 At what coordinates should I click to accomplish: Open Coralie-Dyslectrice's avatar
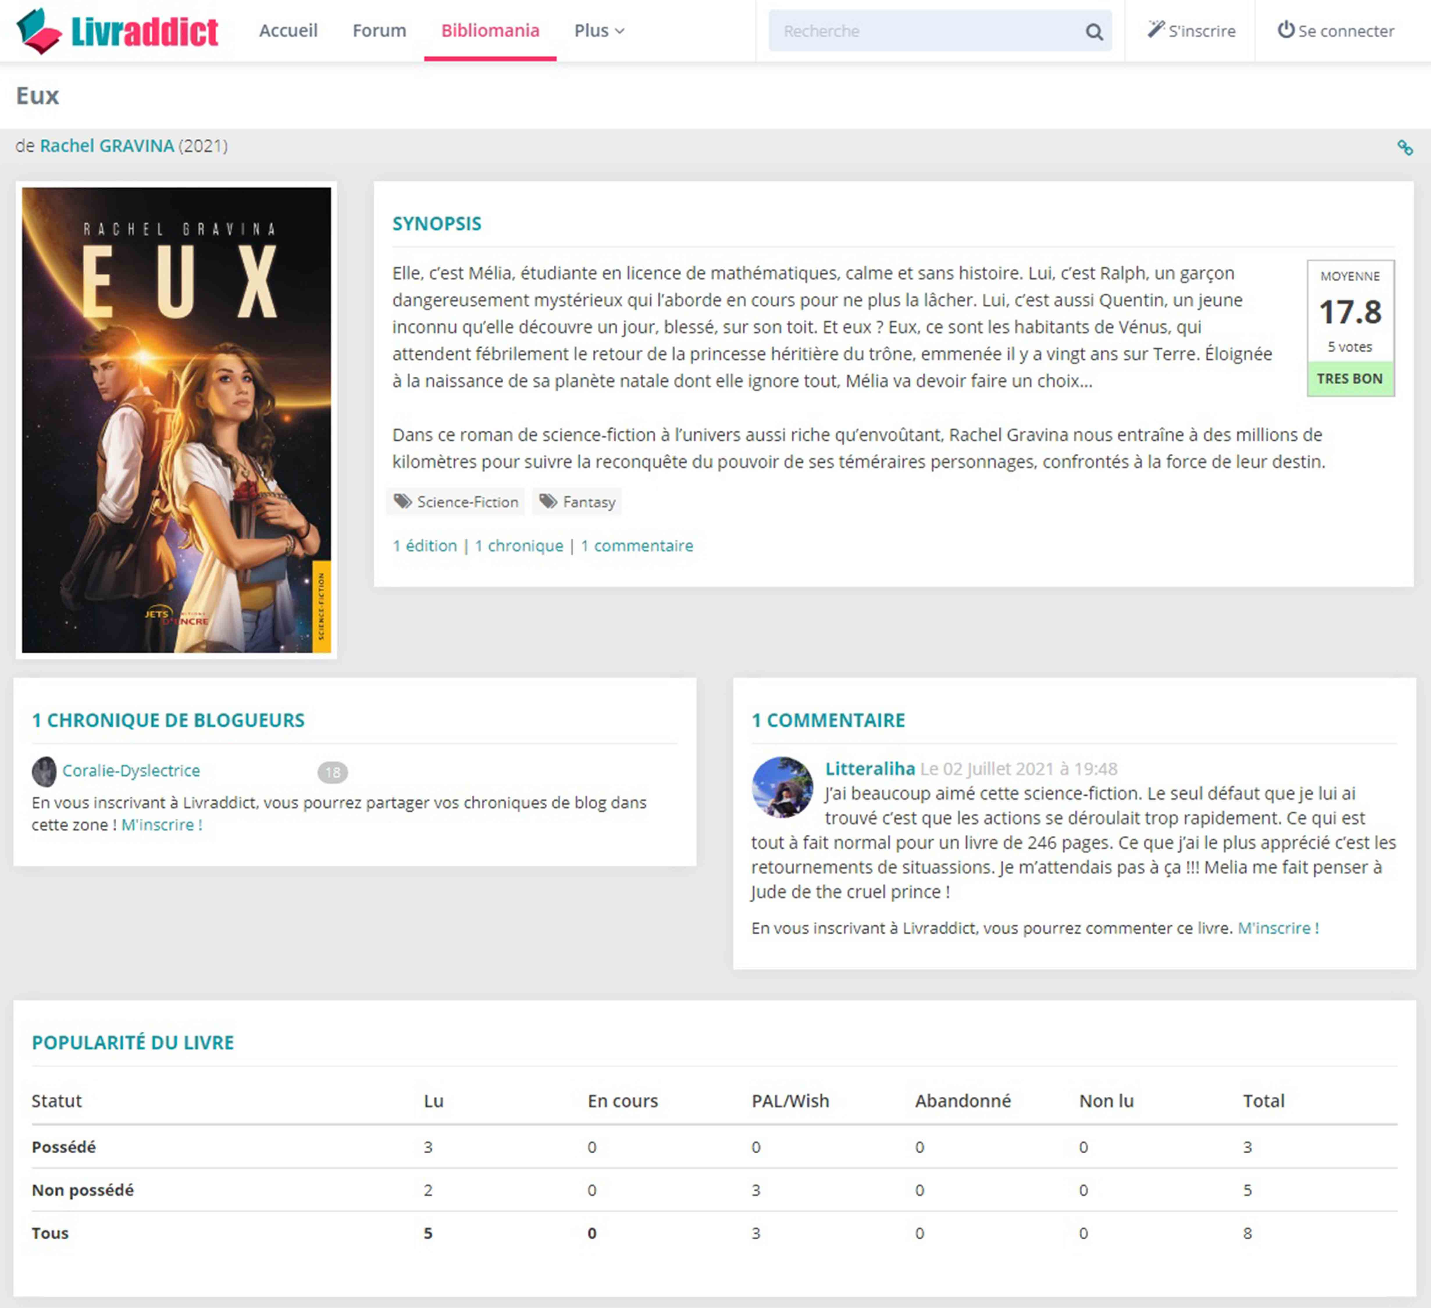click(44, 772)
